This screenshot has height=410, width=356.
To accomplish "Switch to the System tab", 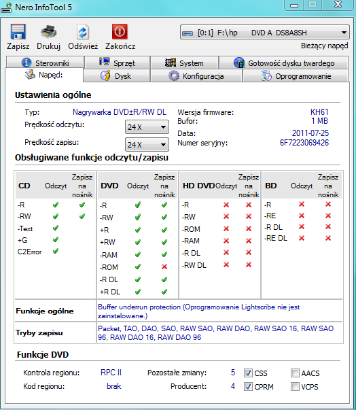I will 184,63.
